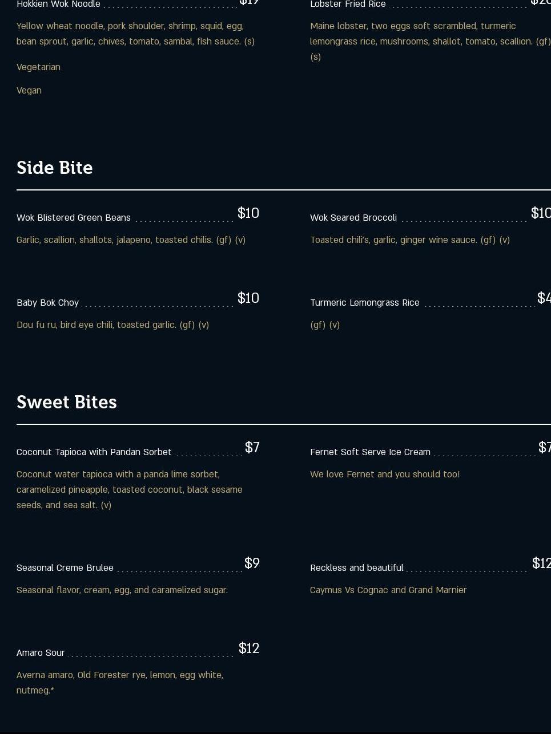This screenshot has width=551, height=734.
Task: Click the Vegetarian option under Hokkien Noodle
Action: (x=38, y=67)
